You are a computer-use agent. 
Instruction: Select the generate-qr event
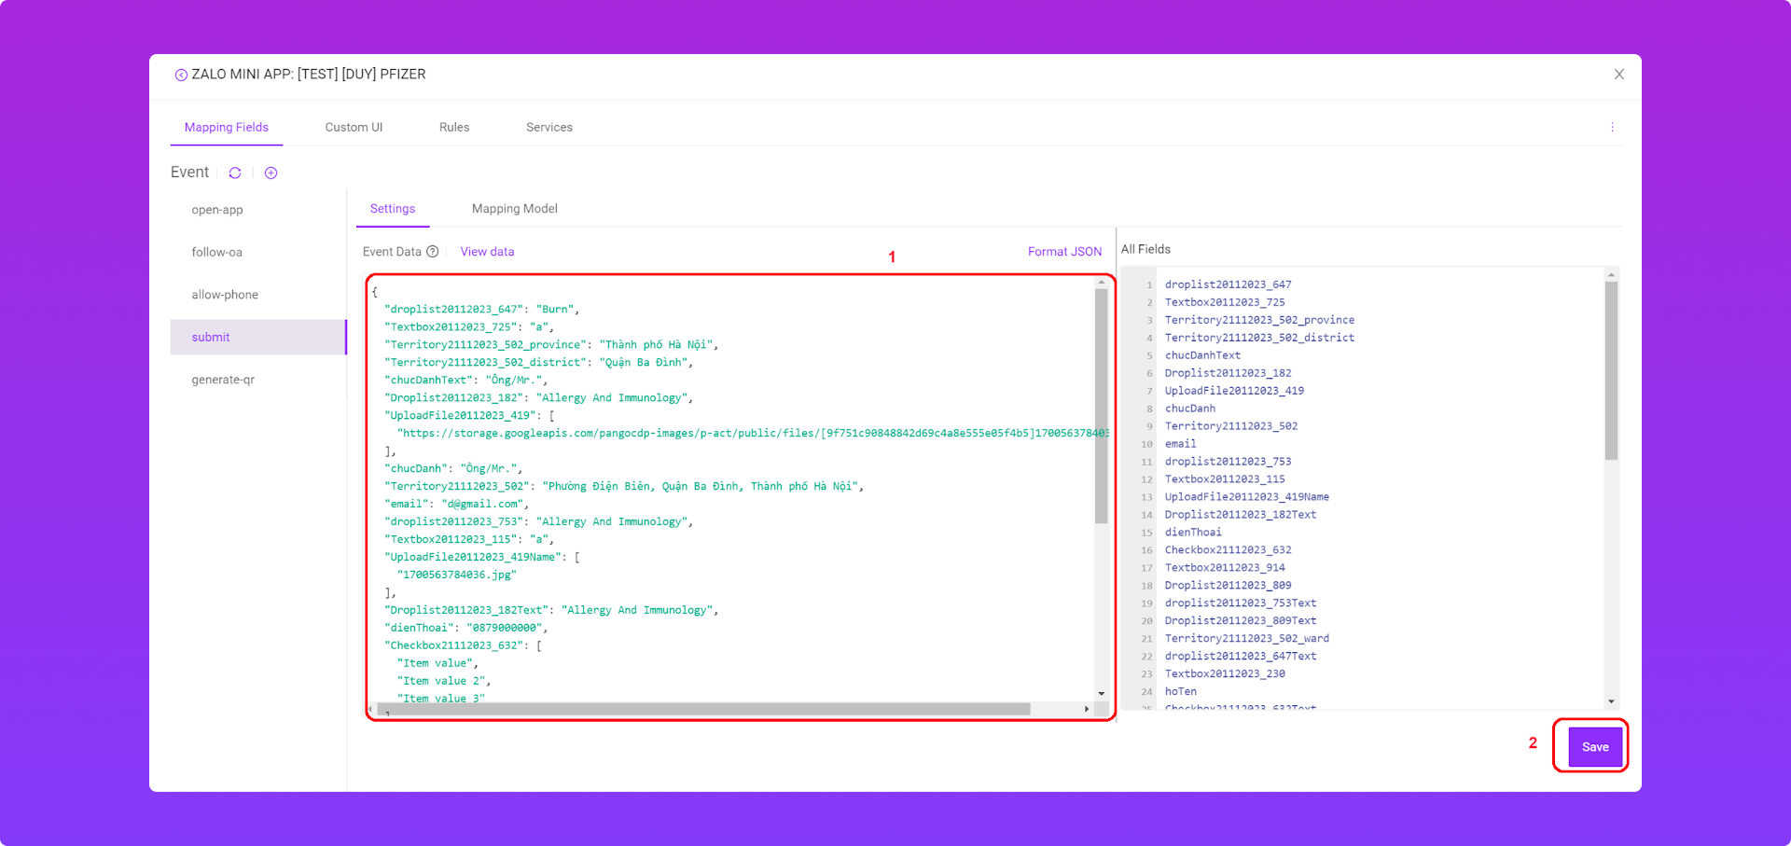coord(223,380)
